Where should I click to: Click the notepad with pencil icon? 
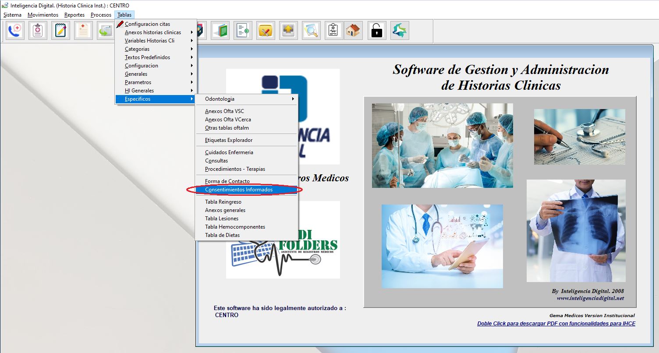pos(60,31)
